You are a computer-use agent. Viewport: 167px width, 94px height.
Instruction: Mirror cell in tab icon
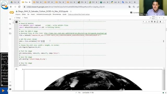157,22
